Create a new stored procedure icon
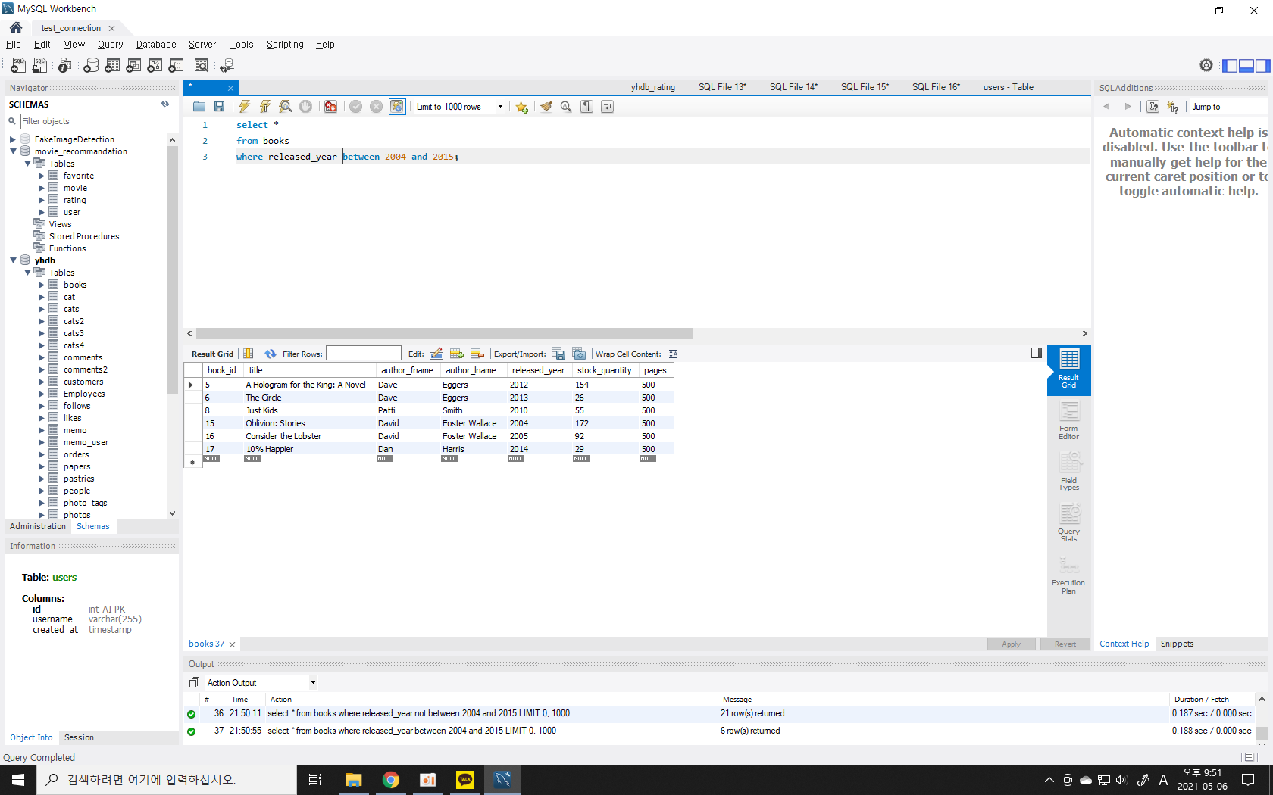This screenshot has width=1273, height=795. pyautogui.click(x=155, y=66)
